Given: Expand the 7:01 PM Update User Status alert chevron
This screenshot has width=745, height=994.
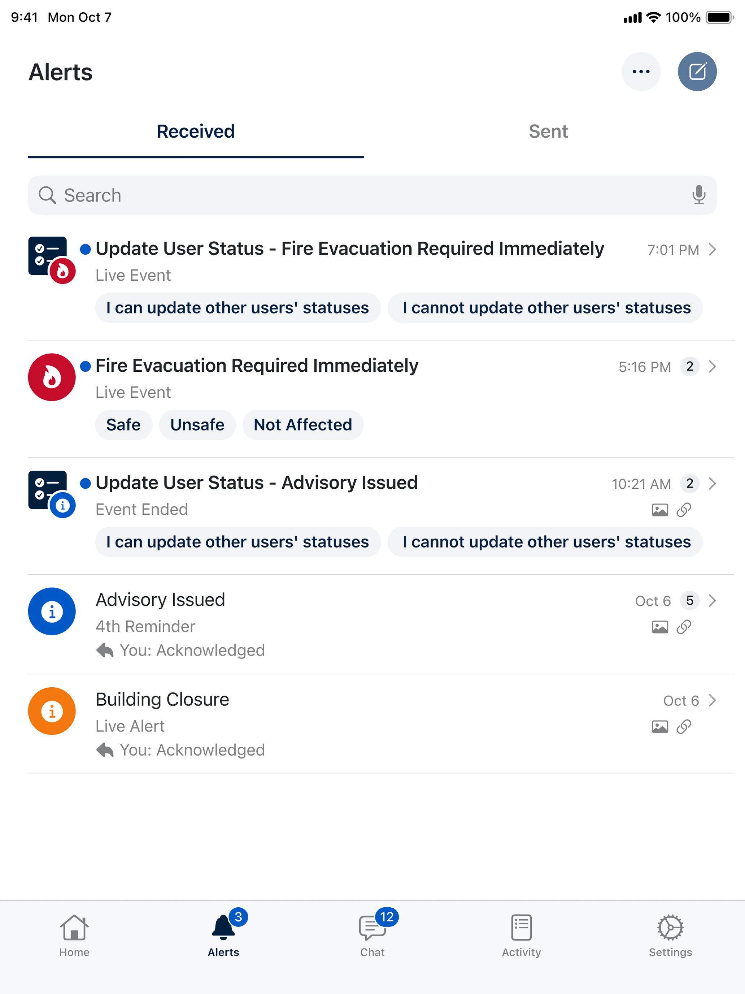Looking at the screenshot, I should pyautogui.click(x=712, y=249).
